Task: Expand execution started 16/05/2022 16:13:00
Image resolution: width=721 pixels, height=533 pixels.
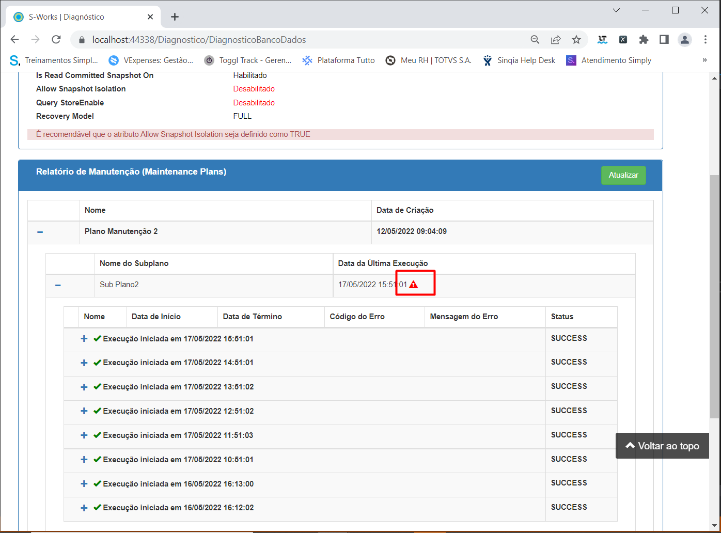Action: (84, 484)
